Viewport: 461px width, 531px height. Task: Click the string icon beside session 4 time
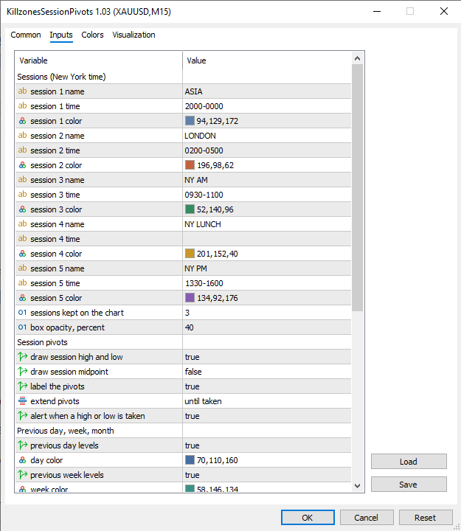(22, 239)
